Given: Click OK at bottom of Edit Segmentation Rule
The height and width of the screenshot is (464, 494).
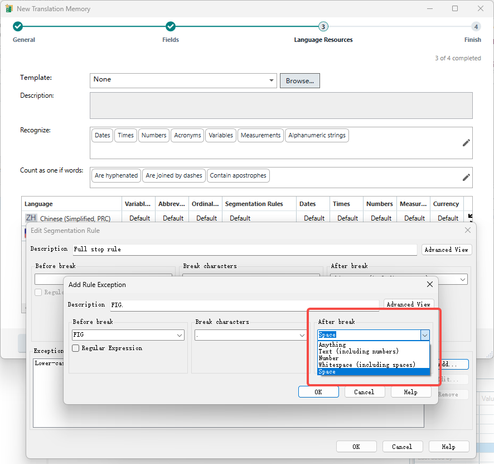Looking at the screenshot, I should pos(356,447).
